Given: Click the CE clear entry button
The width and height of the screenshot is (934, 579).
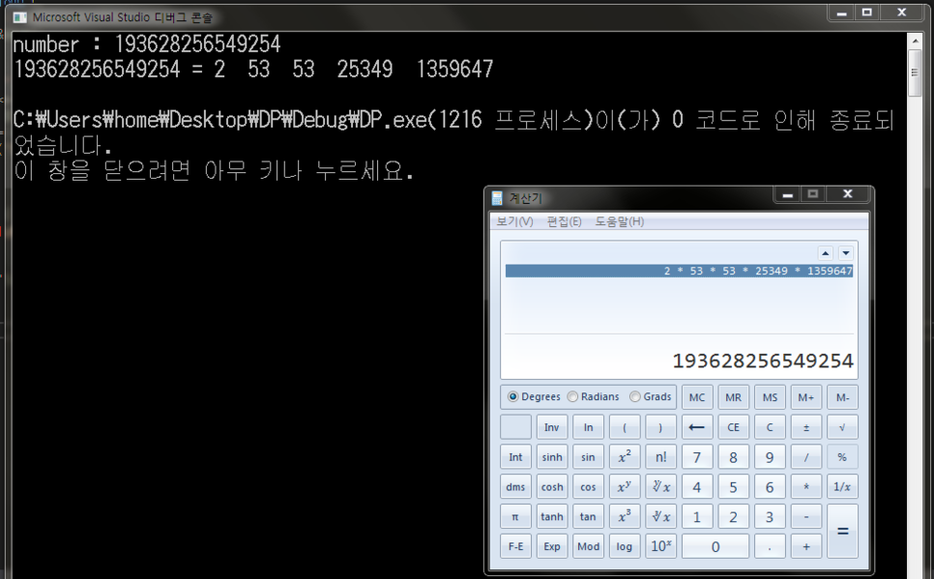Looking at the screenshot, I should point(733,427).
